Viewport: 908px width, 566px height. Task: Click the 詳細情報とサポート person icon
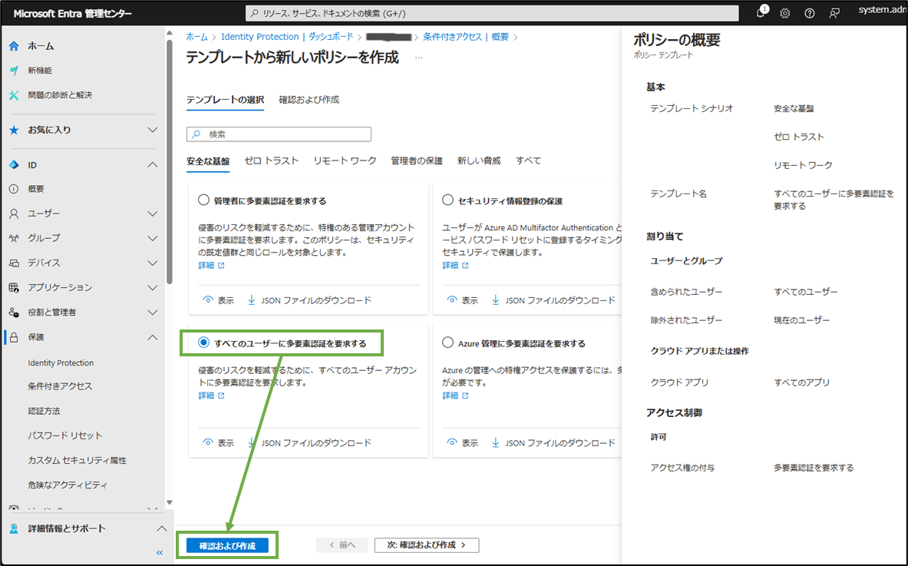pyautogui.click(x=14, y=528)
